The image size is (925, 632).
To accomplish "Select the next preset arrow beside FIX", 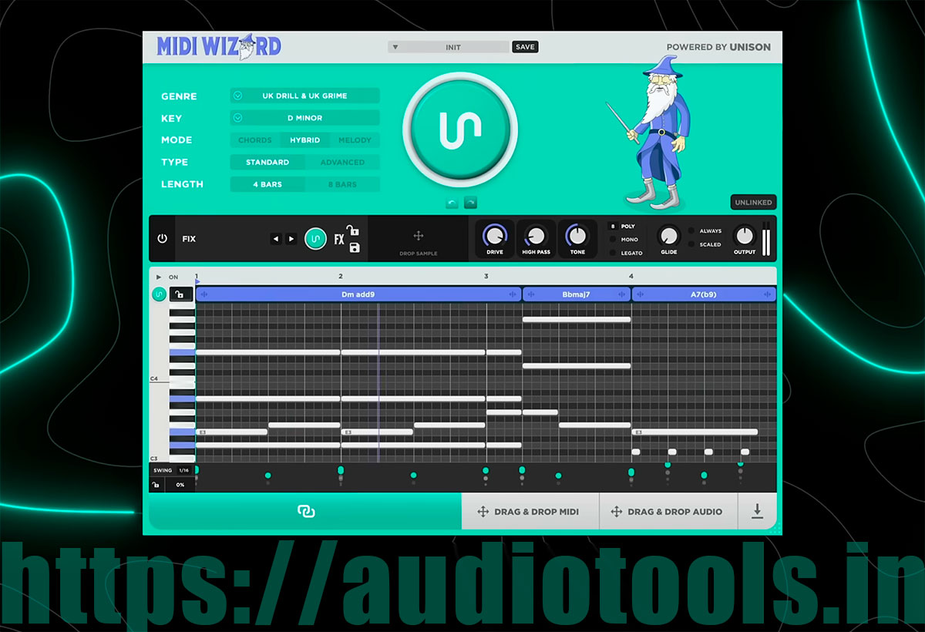I will 291,239.
